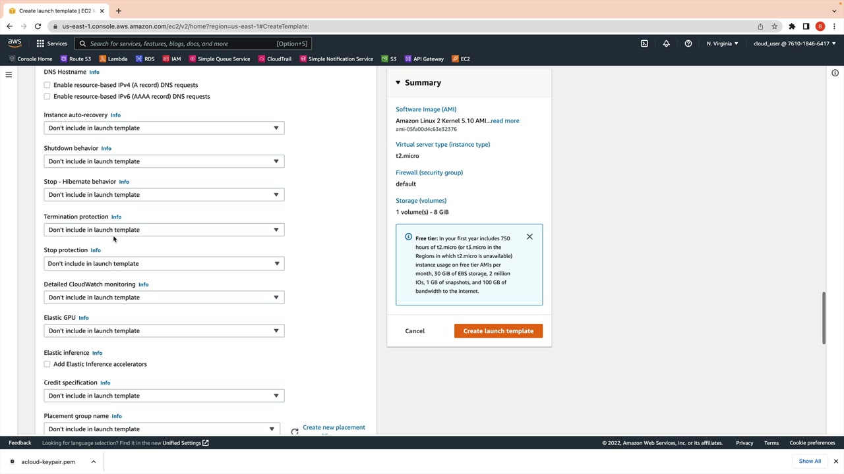Open EC2 service shortcut
Screen dimensions: 844x474
(461, 59)
